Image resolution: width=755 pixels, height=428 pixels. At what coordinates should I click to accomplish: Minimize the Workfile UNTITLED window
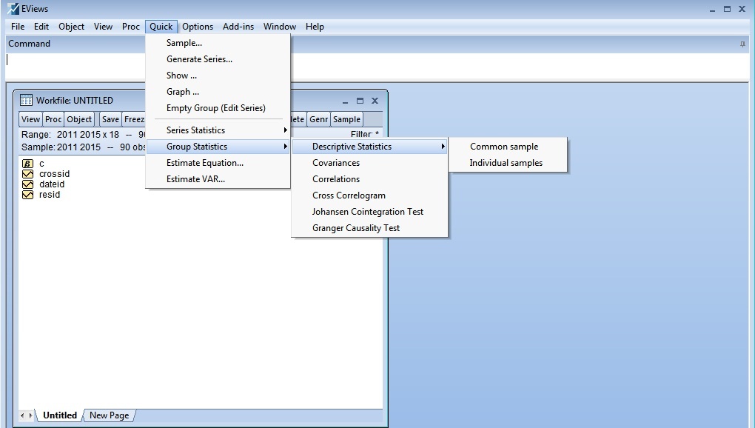tap(345, 101)
